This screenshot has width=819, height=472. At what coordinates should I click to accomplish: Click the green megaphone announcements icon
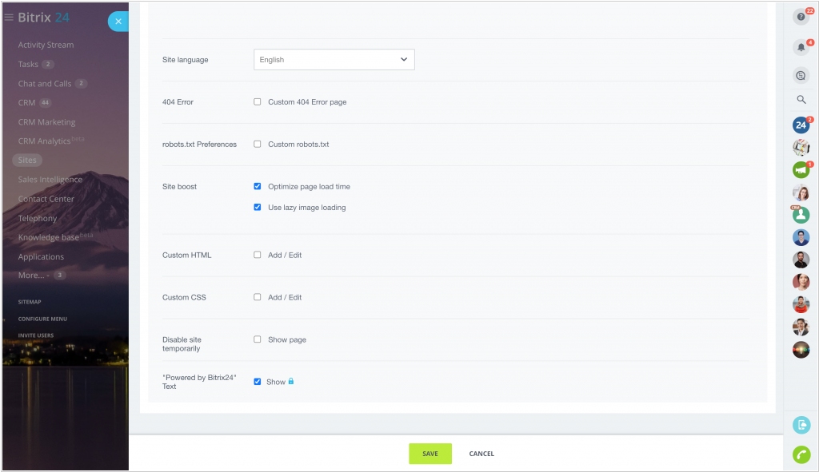point(801,169)
